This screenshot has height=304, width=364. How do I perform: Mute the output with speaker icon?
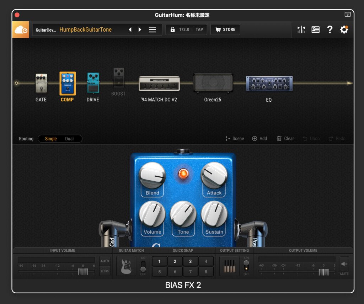(344, 264)
